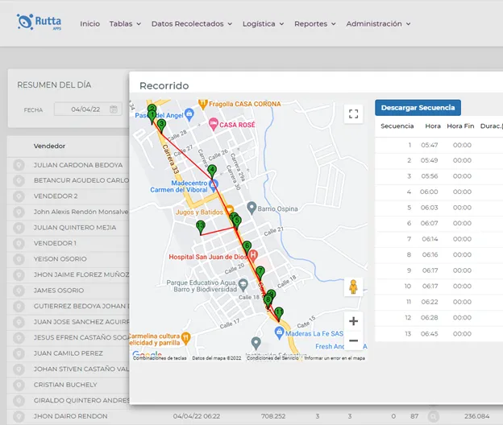Open the Inicio menu item
503x425 pixels.
(89, 23)
